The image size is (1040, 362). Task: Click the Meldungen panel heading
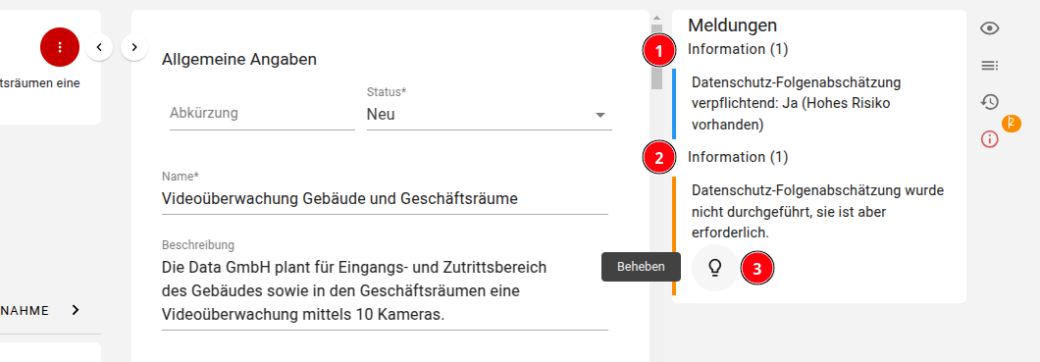coord(732,26)
